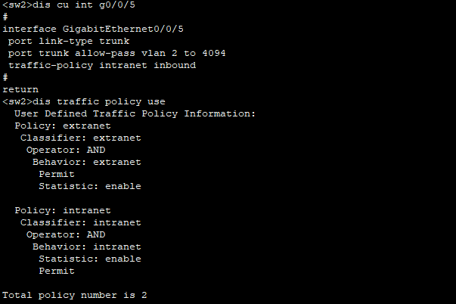This screenshot has height=304, width=456.
Task: Click 'Permit' under Behavior intranet
Action: [57, 271]
